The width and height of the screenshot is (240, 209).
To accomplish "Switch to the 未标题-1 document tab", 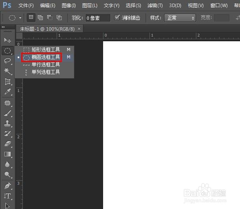I will click(47, 29).
